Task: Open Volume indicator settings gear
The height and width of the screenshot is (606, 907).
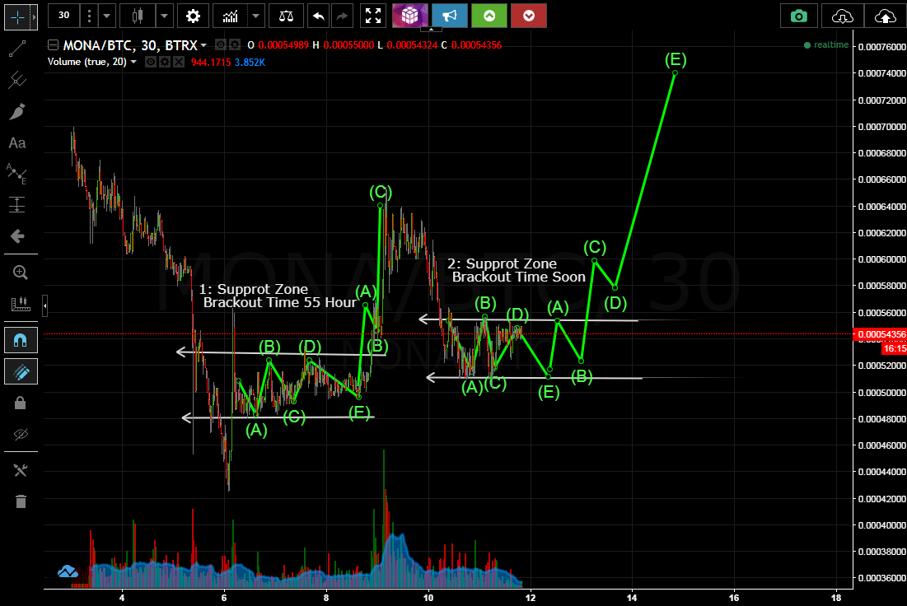Action: tap(164, 62)
